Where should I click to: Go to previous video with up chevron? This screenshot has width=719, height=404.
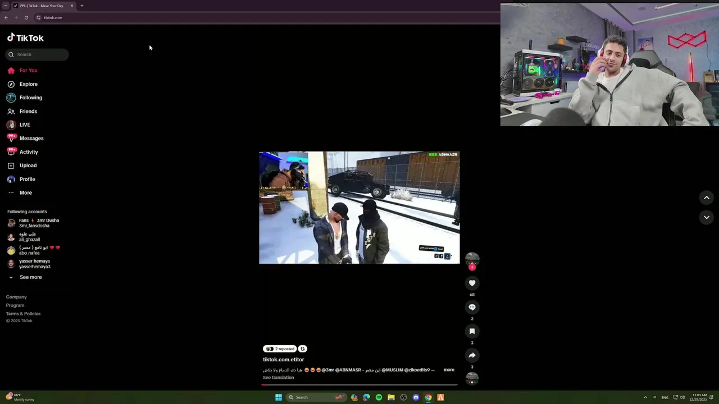pyautogui.click(x=707, y=198)
